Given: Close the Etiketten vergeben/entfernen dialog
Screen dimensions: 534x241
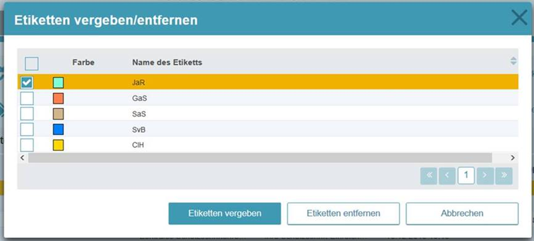Looking at the screenshot, I should [519, 18].
